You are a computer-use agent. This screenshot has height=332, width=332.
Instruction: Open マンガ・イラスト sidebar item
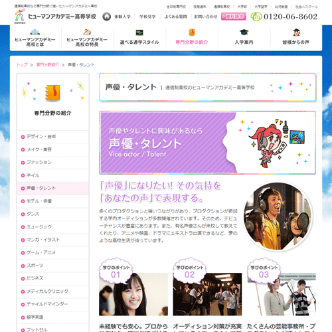coord(53,240)
